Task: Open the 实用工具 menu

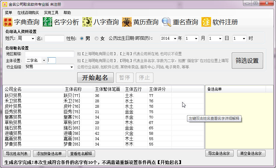Action: click(x=51, y=13)
